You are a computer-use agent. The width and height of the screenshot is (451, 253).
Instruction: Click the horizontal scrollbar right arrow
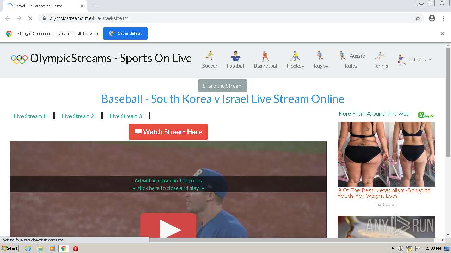tap(443, 240)
